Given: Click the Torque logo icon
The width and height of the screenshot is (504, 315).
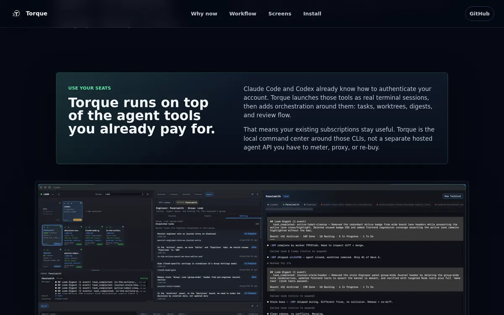Looking at the screenshot, I should (16, 13).
